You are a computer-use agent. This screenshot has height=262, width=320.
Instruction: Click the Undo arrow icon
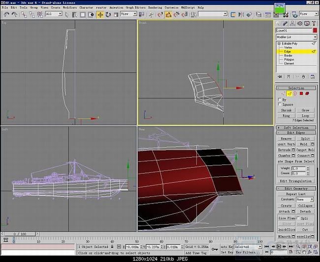tap(6, 14)
